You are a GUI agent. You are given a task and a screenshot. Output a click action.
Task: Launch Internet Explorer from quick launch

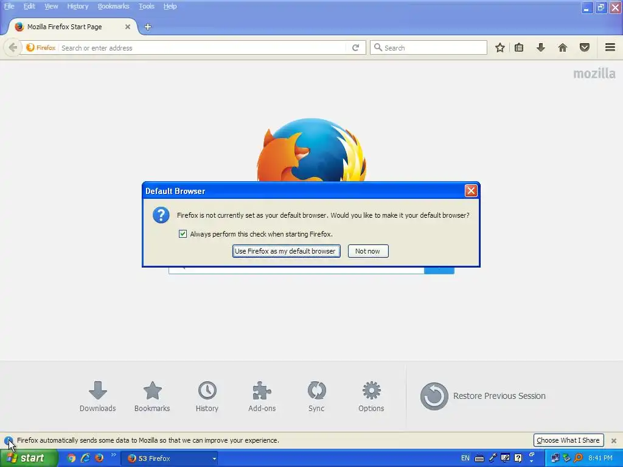click(85, 458)
